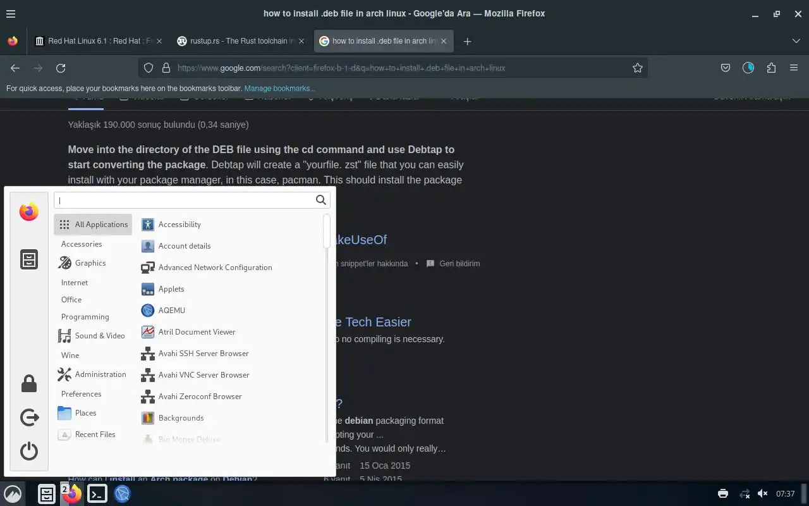Close the rustup.rs tab
Image resolution: width=809 pixels, height=506 pixels.
(301, 41)
